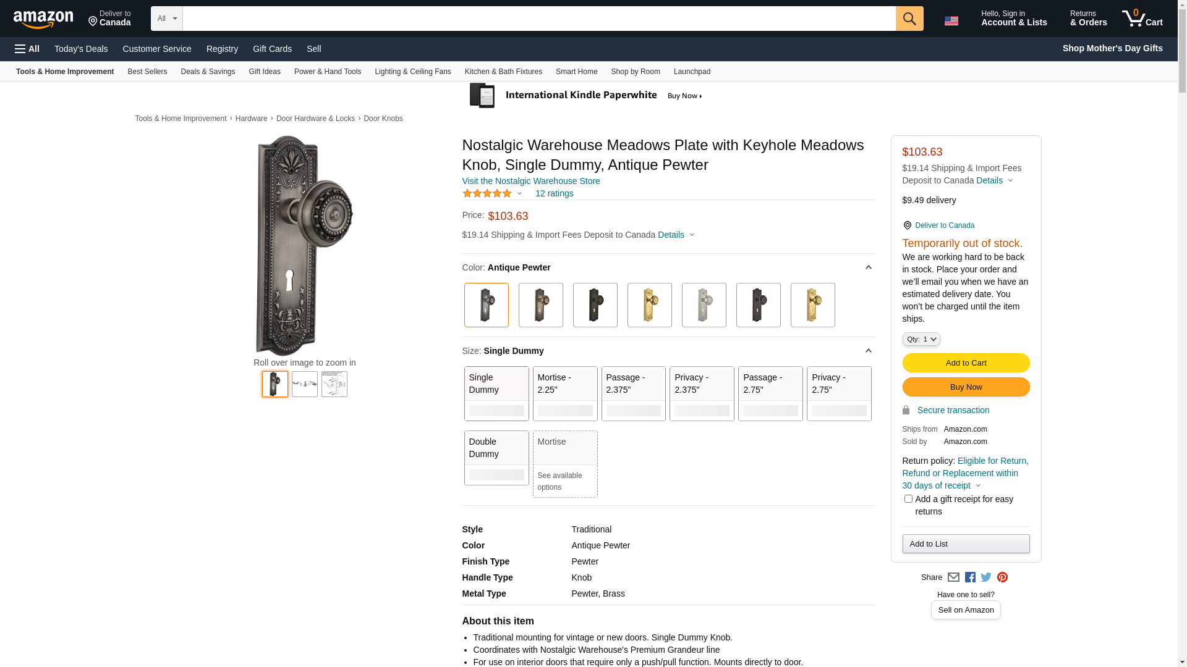This screenshot has width=1187, height=667.
Task: Share product via Pinterest icon
Action: point(1002,577)
